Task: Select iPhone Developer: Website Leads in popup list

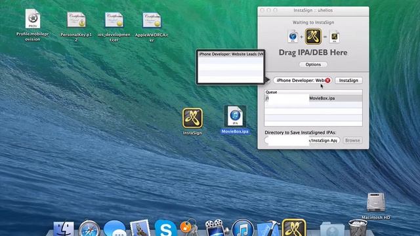Action: (230, 54)
